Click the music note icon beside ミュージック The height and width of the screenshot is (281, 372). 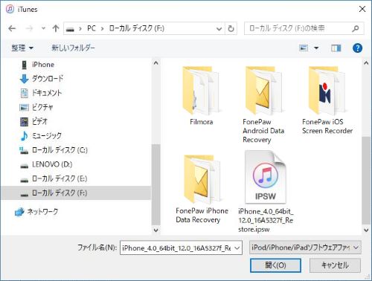click(24, 136)
